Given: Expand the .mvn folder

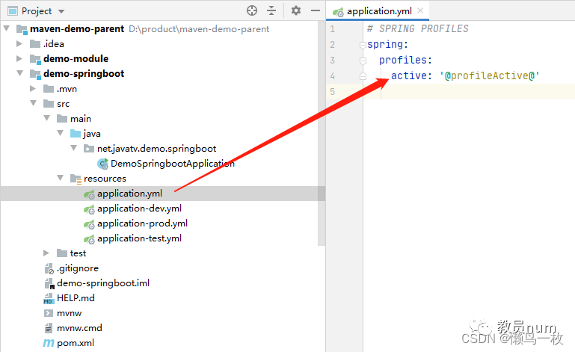Looking at the screenshot, I should [x=33, y=88].
